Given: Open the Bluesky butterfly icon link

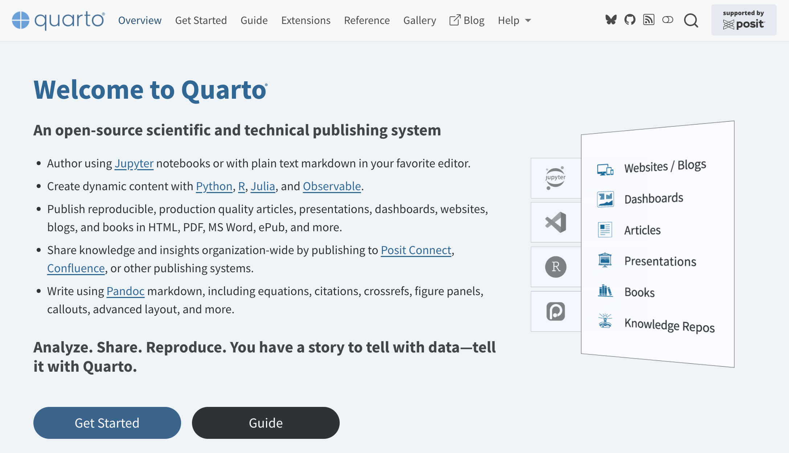Looking at the screenshot, I should point(611,20).
